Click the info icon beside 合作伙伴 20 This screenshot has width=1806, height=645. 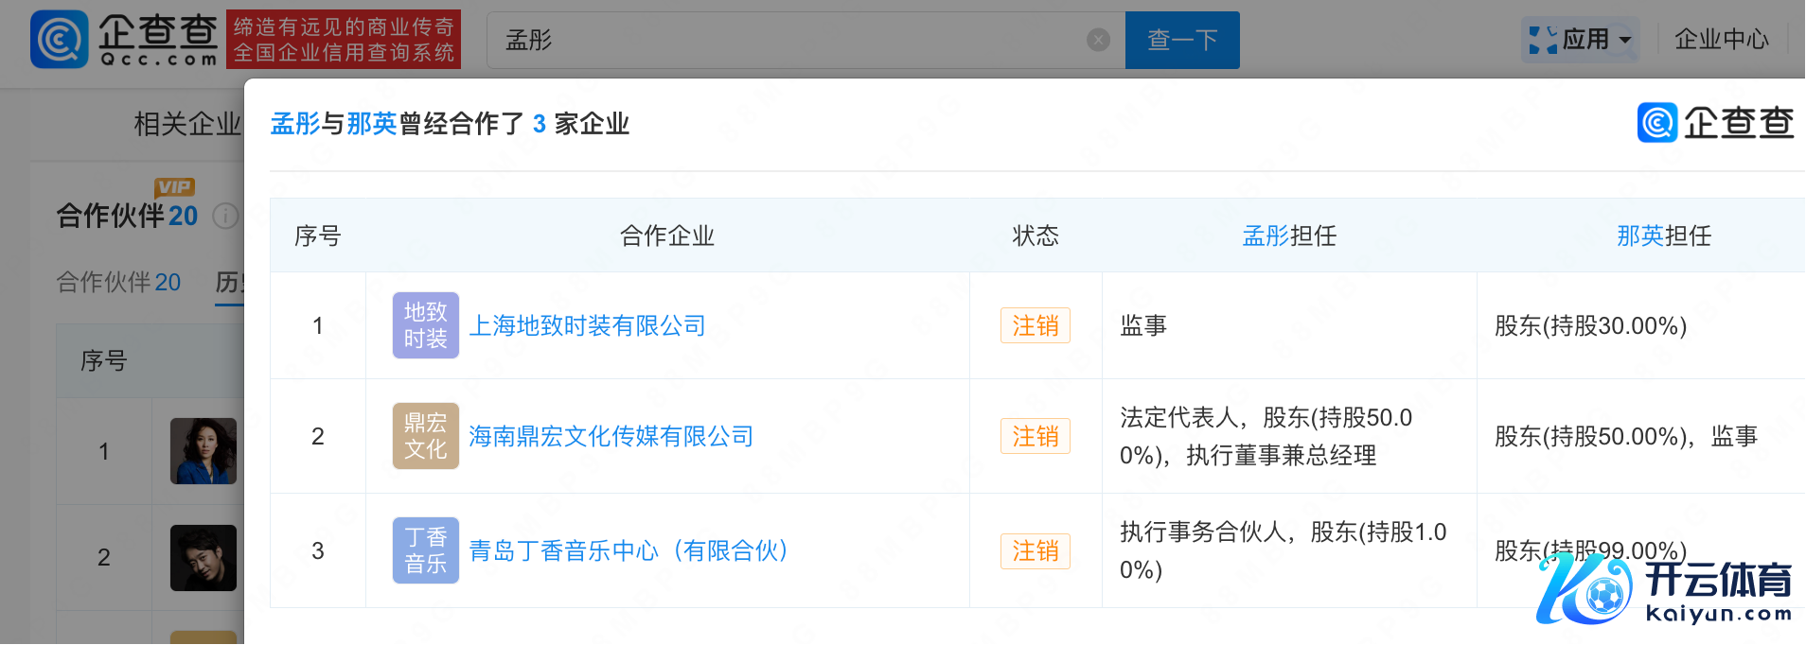click(224, 217)
